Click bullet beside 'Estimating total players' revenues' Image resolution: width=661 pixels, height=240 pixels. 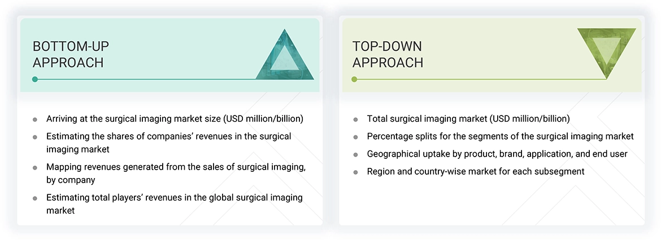pyautogui.click(x=35, y=198)
